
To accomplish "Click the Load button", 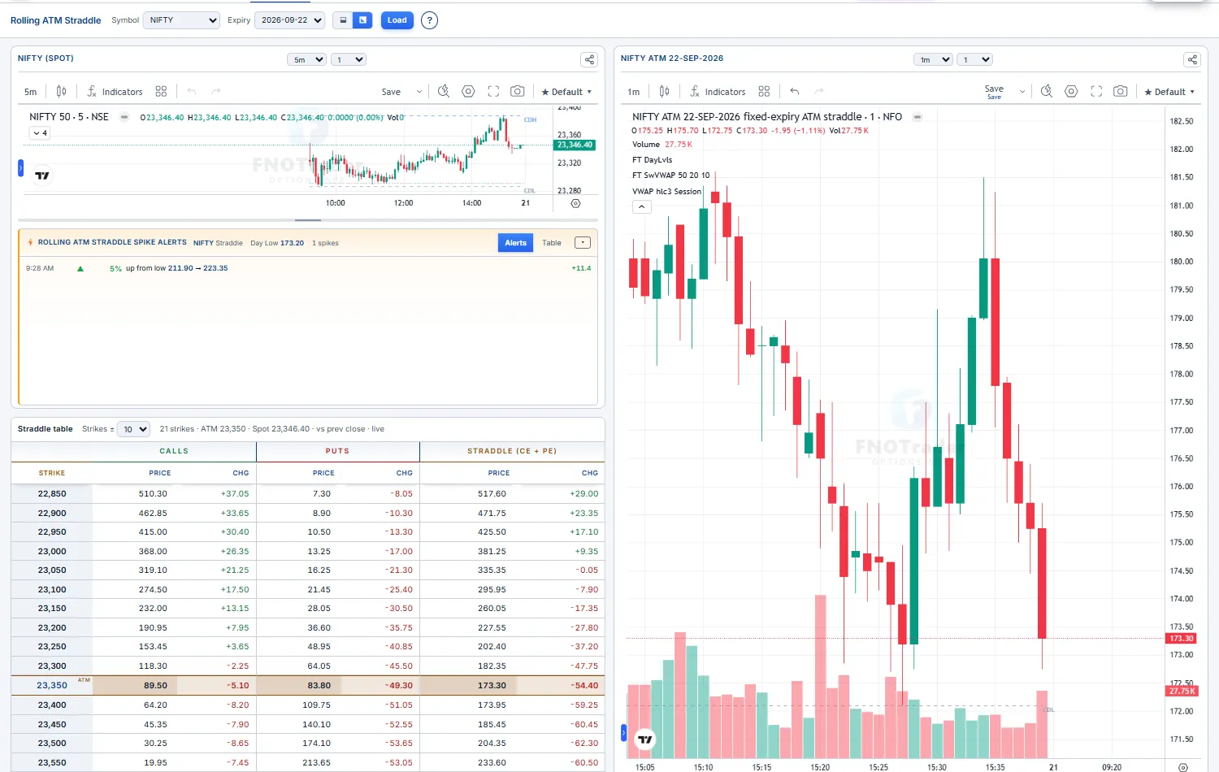I will click(x=397, y=20).
